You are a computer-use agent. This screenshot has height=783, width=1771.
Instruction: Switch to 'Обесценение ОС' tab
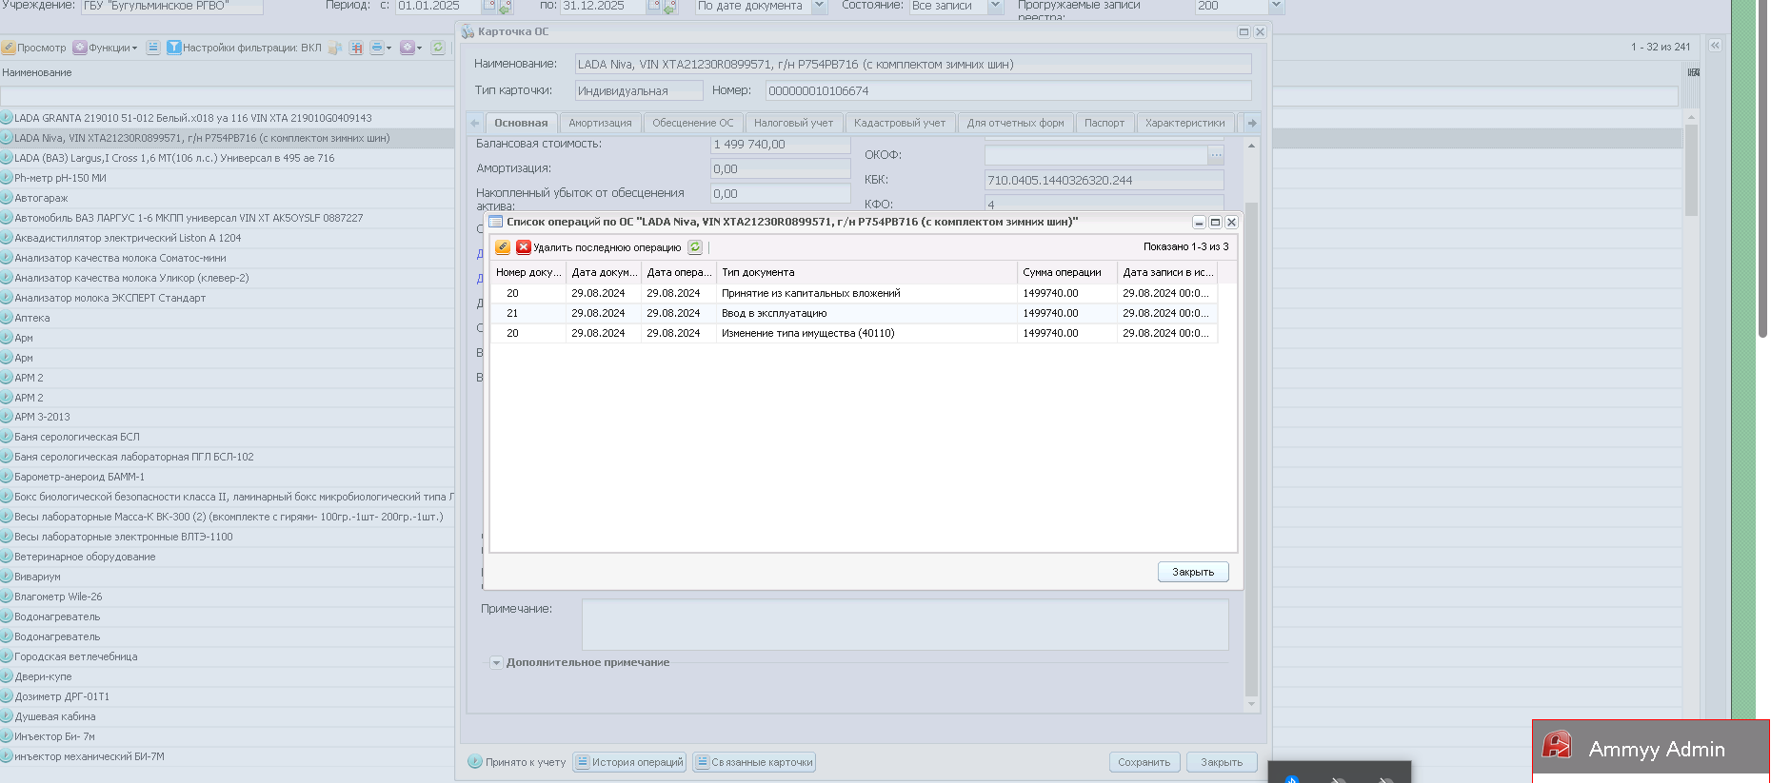(693, 123)
